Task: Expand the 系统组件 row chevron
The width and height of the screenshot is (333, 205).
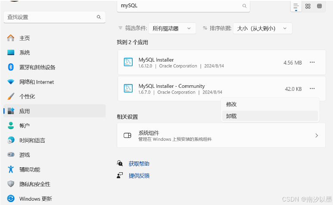Action: (317, 135)
